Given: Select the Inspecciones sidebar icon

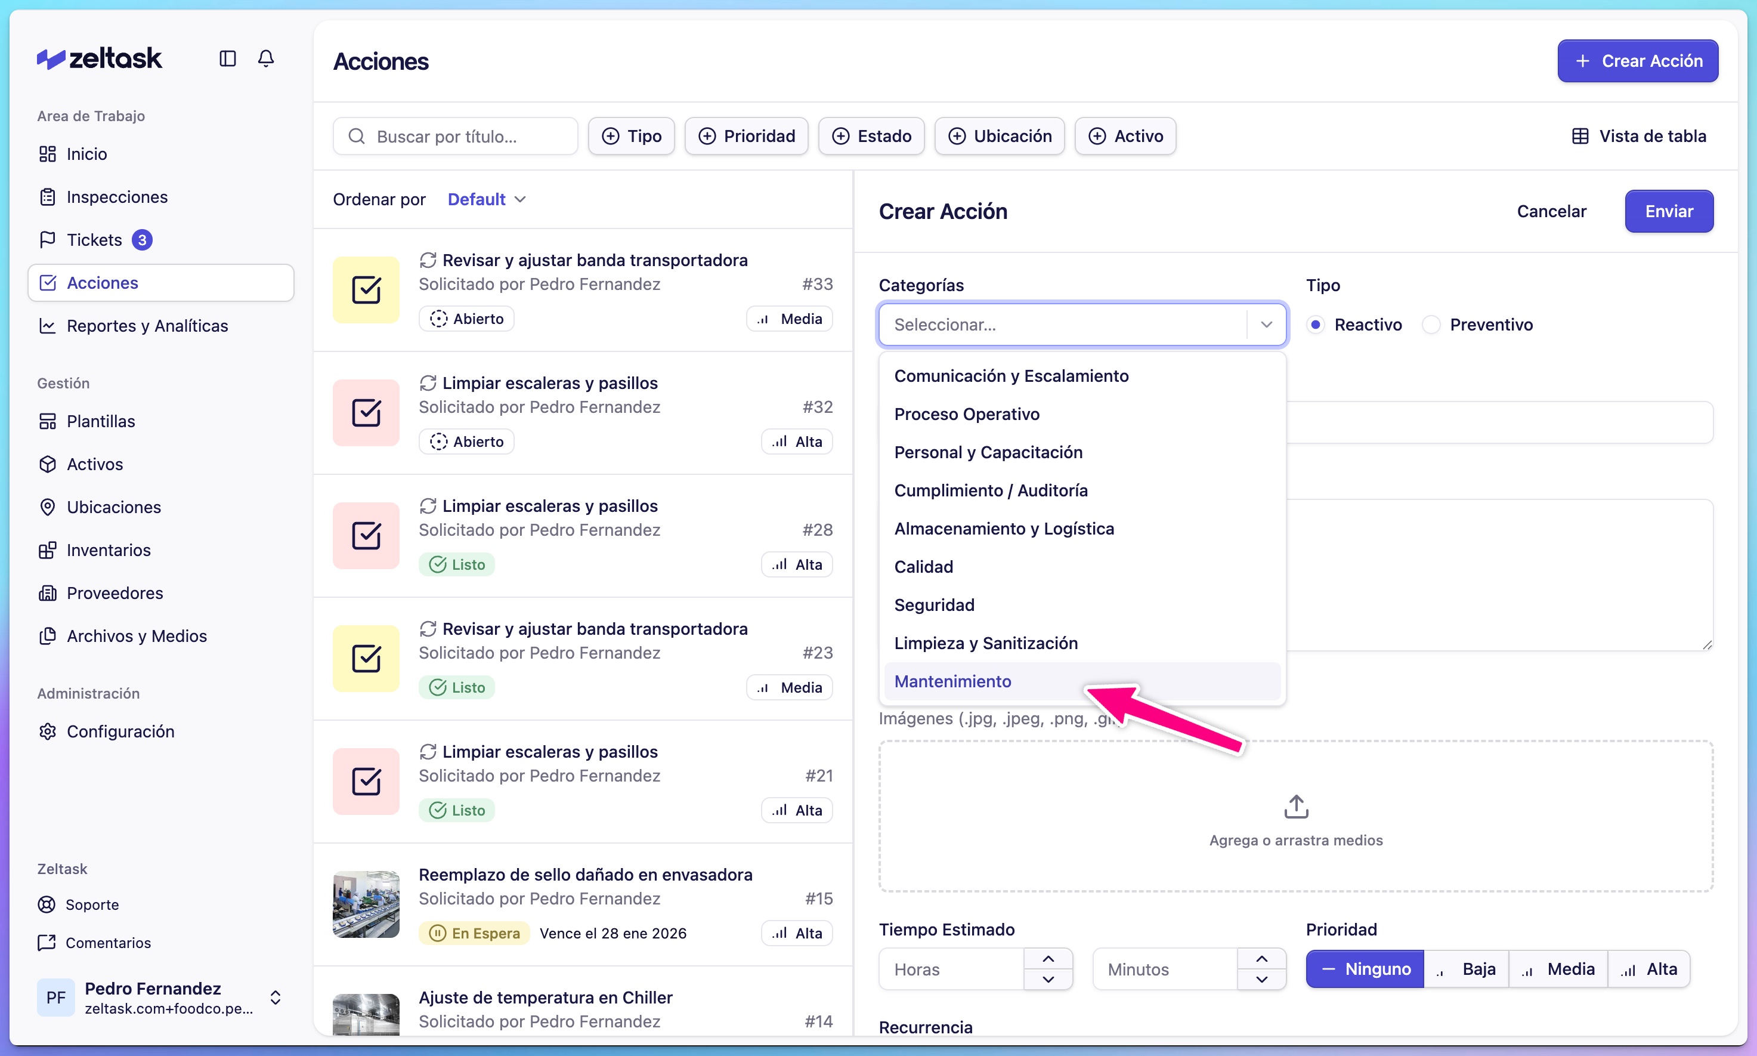Looking at the screenshot, I should pyautogui.click(x=47, y=196).
